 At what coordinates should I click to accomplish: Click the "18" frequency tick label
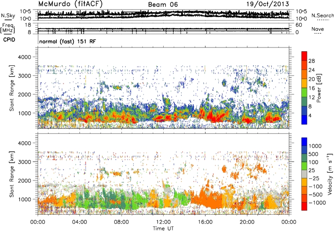[28, 25]
